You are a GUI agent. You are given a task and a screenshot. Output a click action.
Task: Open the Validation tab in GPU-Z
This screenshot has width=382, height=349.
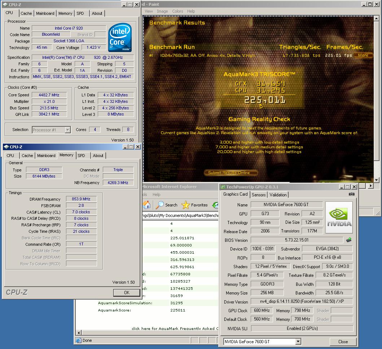(x=278, y=195)
